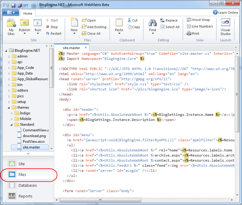Screen dimensions: 242x205
Task: Open the My Sites icon
Action: [x=11, y=27]
